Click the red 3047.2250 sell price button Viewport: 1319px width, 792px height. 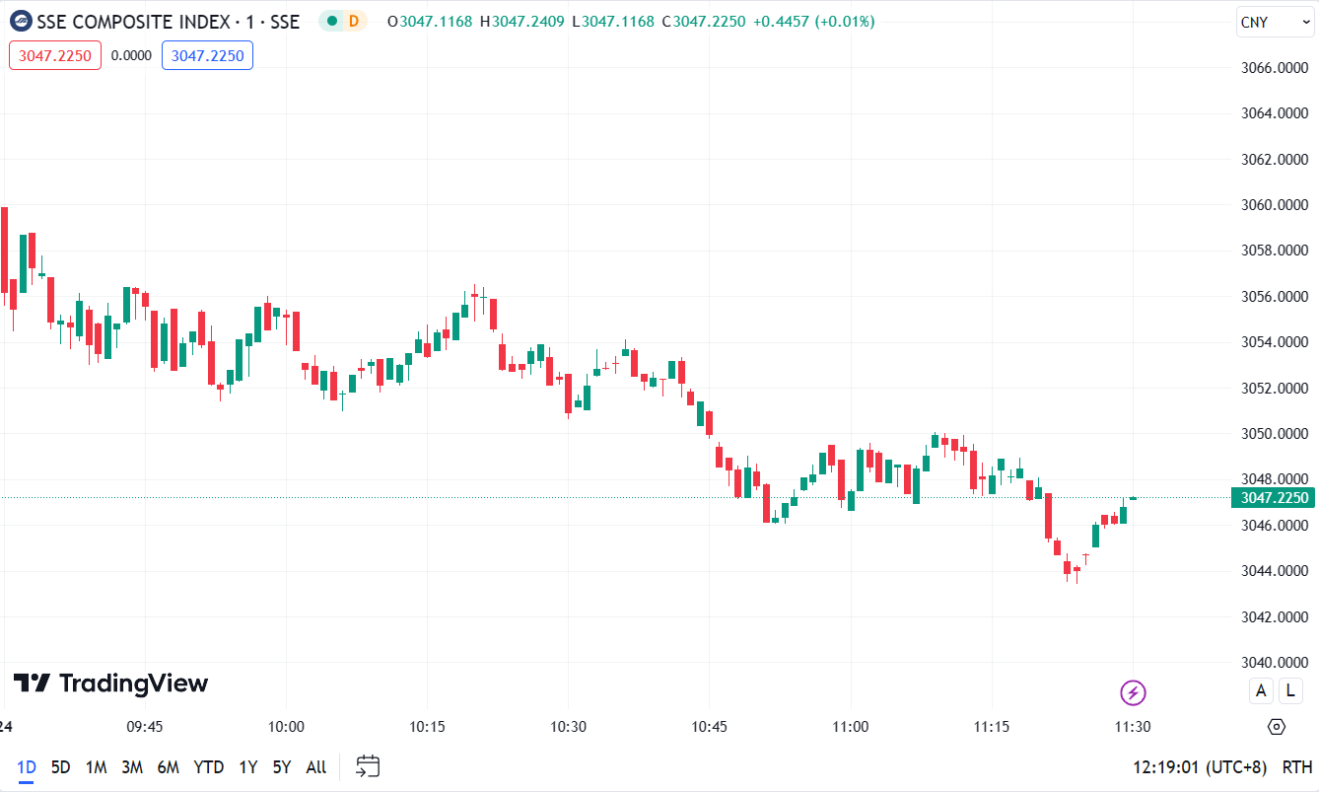coord(55,55)
